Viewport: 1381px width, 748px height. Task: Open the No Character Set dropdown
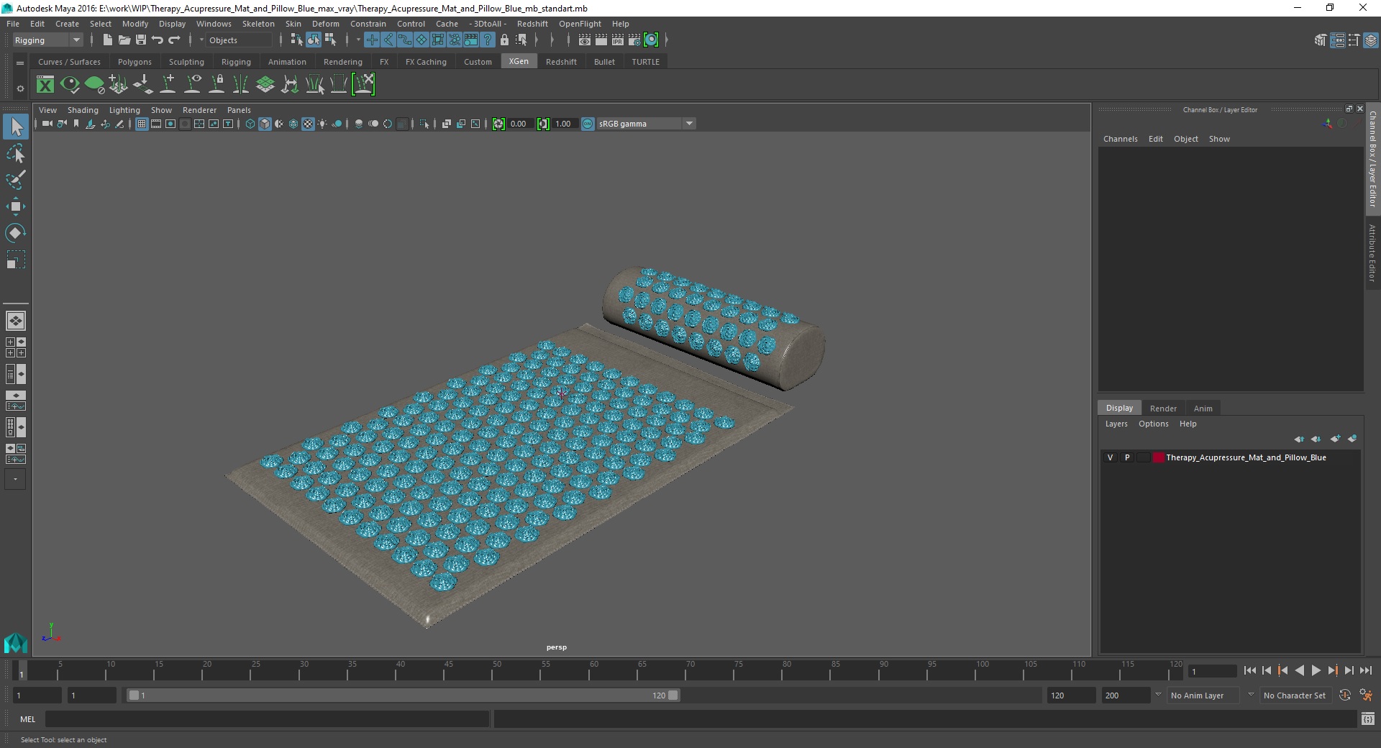tap(1298, 695)
